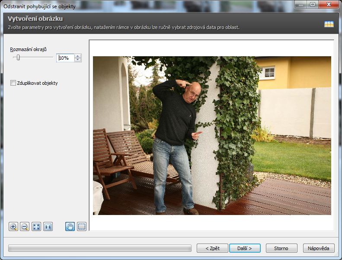This screenshot has width=342, height=260.
Task: Click the 10% edge blur input field
Action: click(65, 58)
